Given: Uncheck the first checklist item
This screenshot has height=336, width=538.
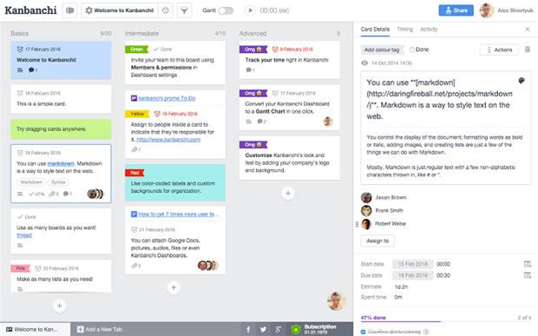Looking at the screenshot, I should 363,332.
